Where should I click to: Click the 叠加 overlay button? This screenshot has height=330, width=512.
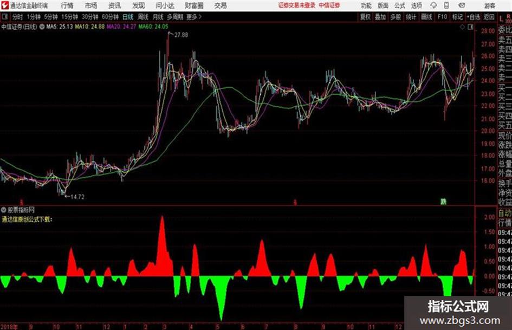coord(380,17)
